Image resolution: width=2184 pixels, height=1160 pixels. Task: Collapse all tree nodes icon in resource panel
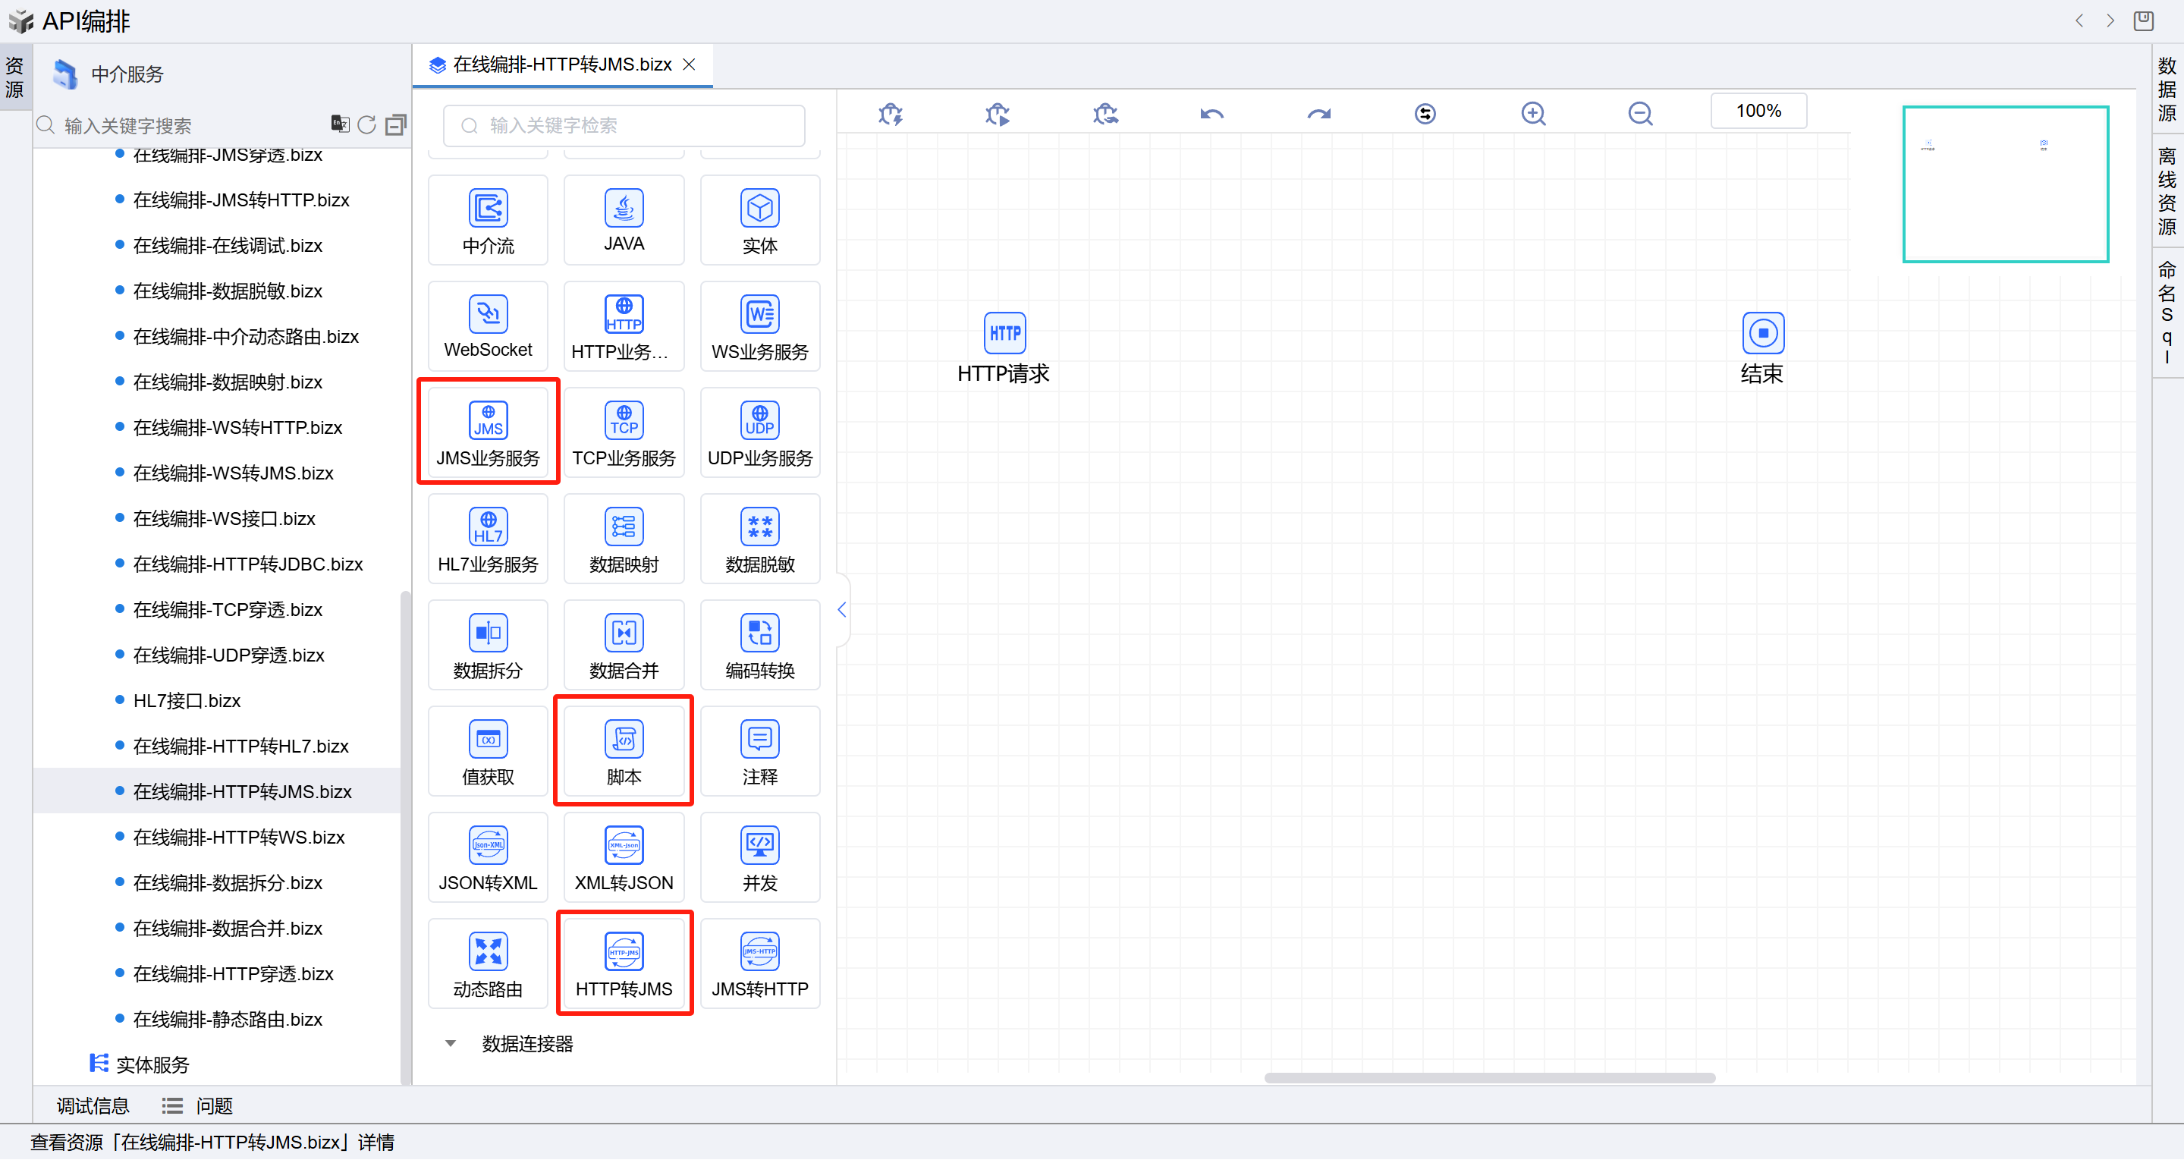(395, 125)
